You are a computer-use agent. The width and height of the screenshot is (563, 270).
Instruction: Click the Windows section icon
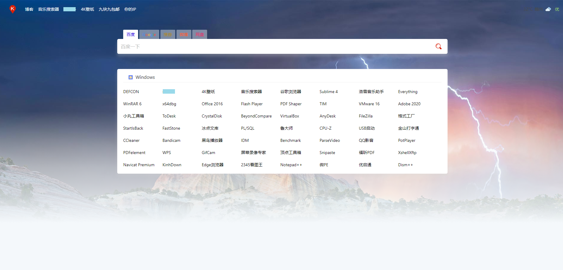point(130,77)
